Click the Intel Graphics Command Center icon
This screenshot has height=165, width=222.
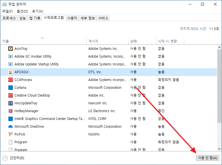(11, 119)
